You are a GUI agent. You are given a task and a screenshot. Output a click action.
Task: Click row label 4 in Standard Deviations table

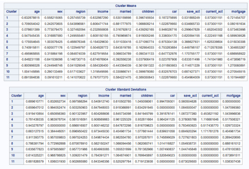click(x=12, y=119)
